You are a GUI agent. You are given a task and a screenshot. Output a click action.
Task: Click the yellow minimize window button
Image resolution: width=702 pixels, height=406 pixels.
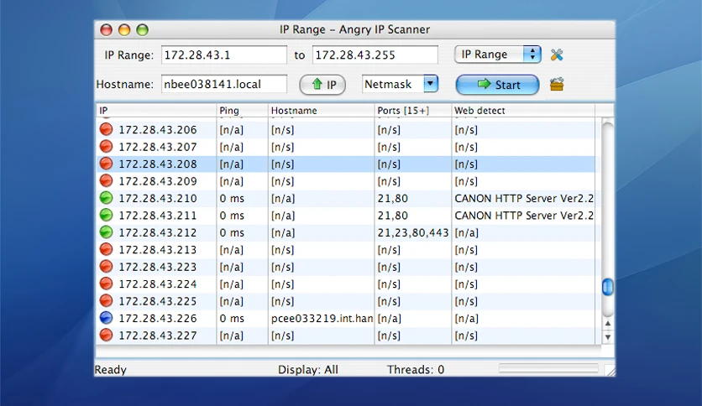pos(124,30)
